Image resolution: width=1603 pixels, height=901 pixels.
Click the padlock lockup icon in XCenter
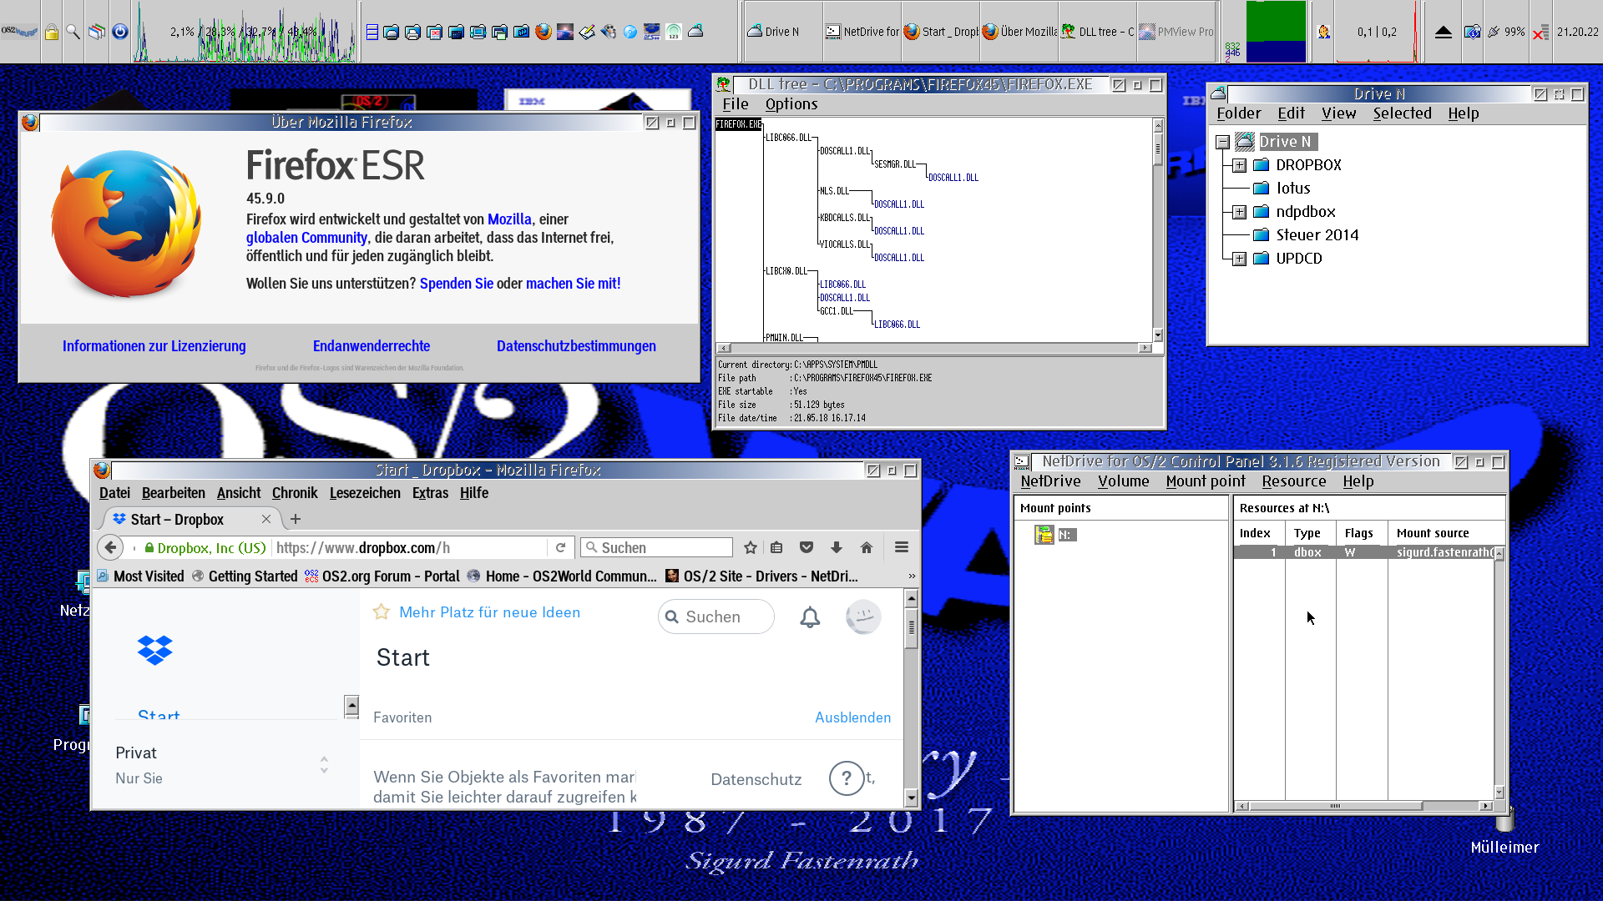(52, 32)
